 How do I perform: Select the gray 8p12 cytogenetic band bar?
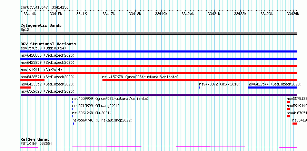pyautogui.click(x=159, y=33)
